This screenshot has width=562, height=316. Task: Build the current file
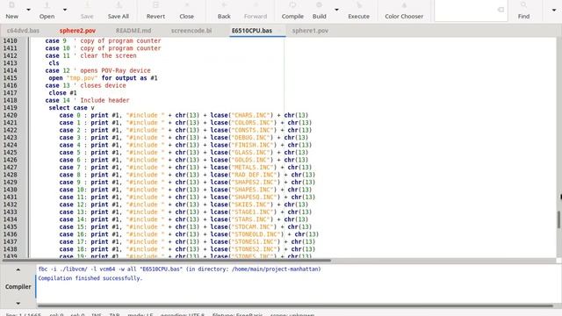(x=319, y=11)
